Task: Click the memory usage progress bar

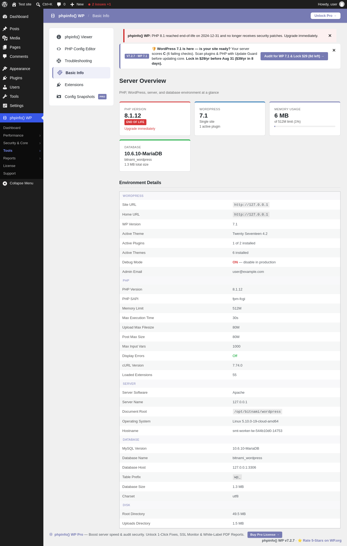Action: point(305,127)
